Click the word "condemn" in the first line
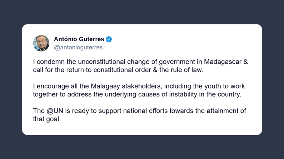The image size is (284, 159). click(x=49, y=62)
